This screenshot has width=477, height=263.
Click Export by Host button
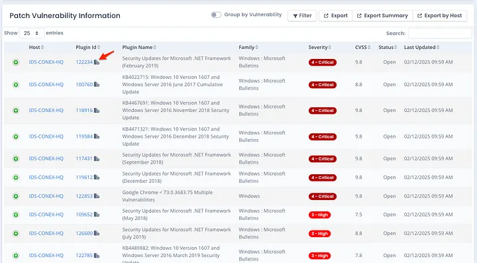(440, 15)
